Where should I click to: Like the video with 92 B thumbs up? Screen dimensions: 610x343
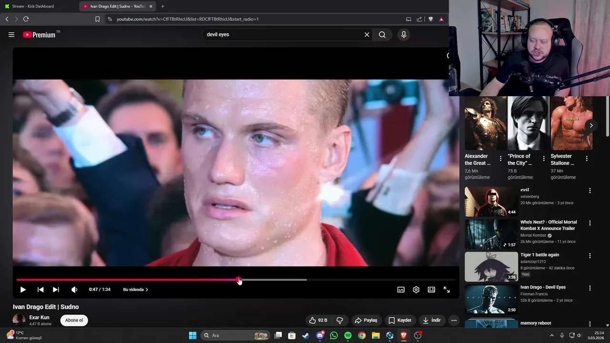point(318,320)
